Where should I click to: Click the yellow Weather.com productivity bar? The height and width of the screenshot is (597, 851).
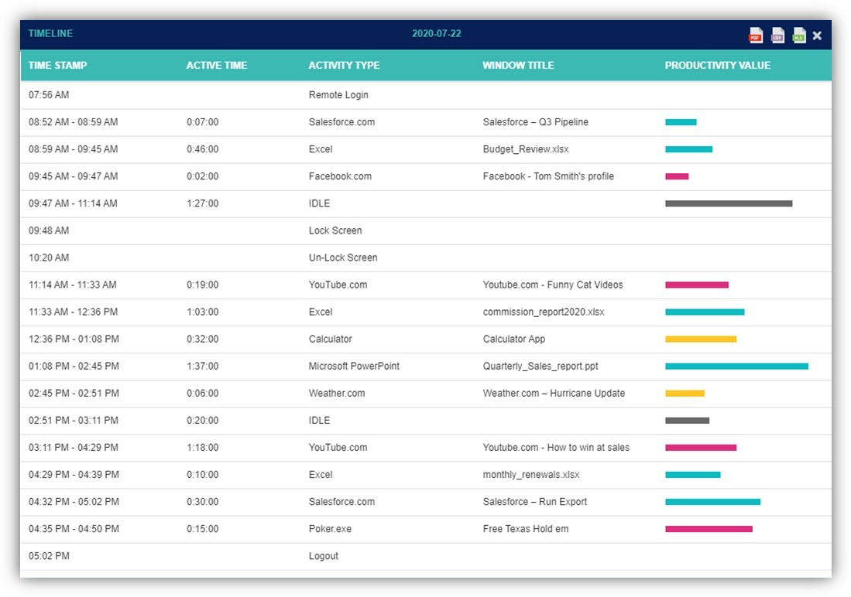(x=685, y=393)
